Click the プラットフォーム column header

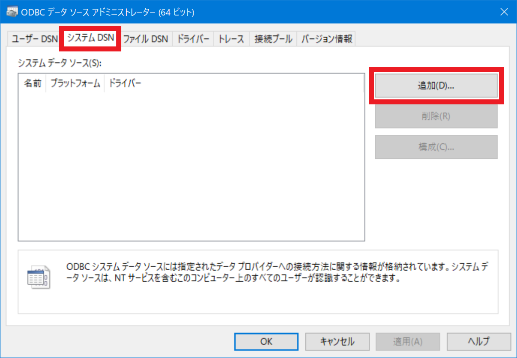[x=75, y=83]
